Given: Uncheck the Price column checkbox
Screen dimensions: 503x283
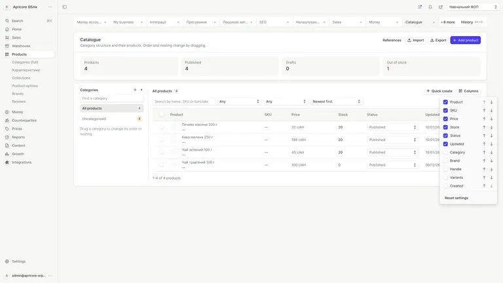Looking at the screenshot, I should pyautogui.click(x=445, y=119).
